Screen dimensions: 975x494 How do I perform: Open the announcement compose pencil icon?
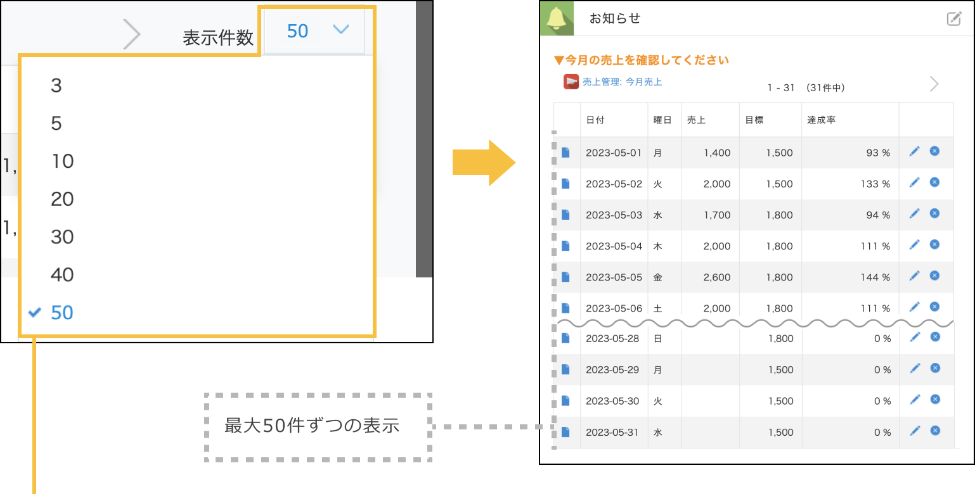[954, 19]
